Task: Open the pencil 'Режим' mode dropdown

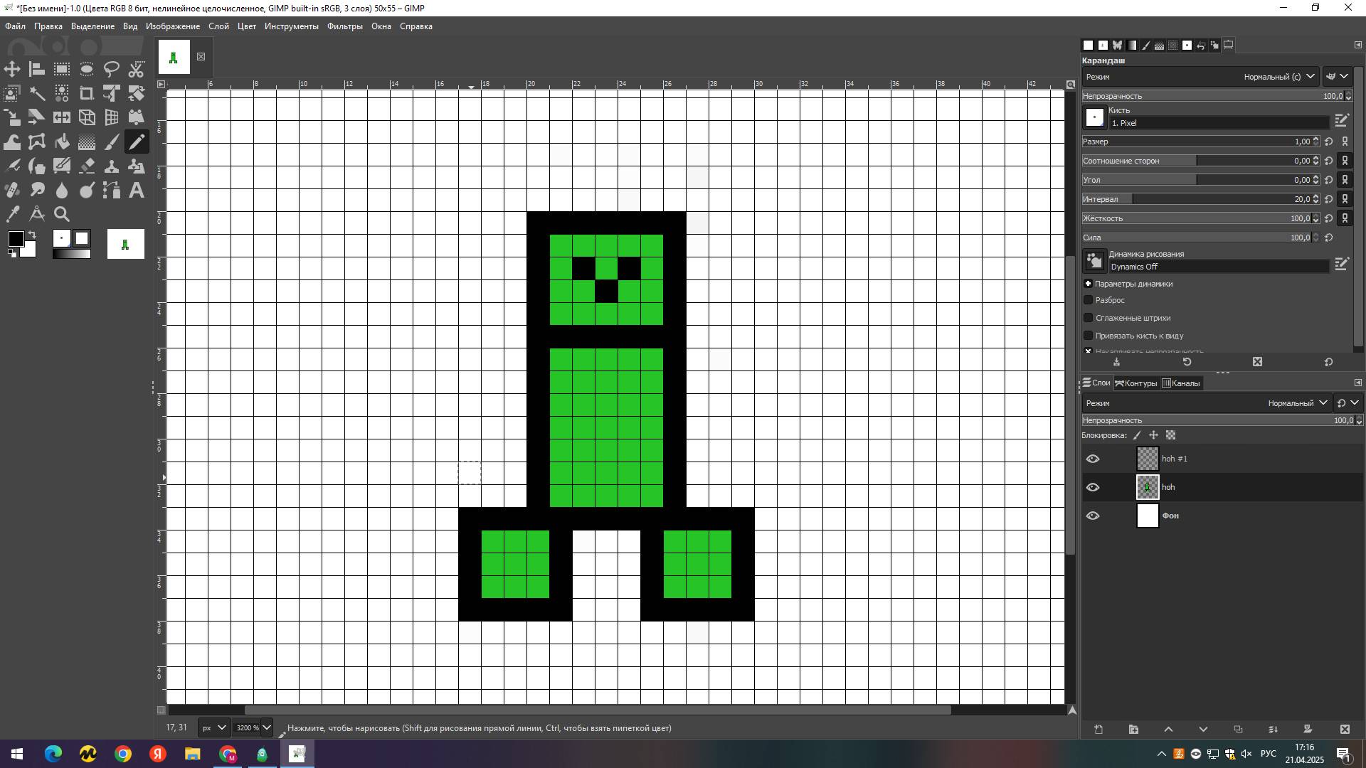Action: click(x=1201, y=77)
